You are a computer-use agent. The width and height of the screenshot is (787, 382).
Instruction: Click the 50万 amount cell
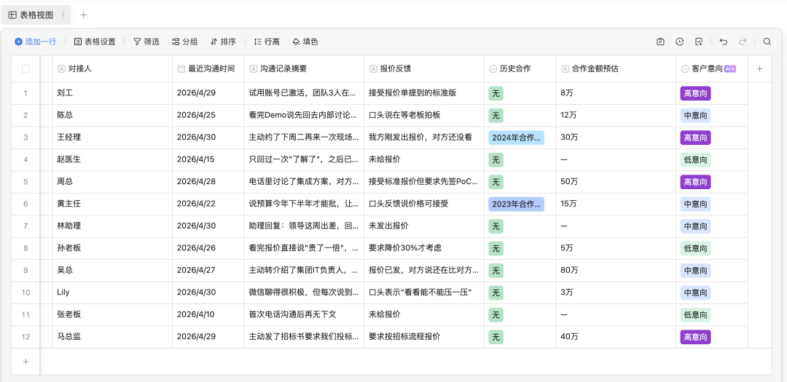click(616, 182)
